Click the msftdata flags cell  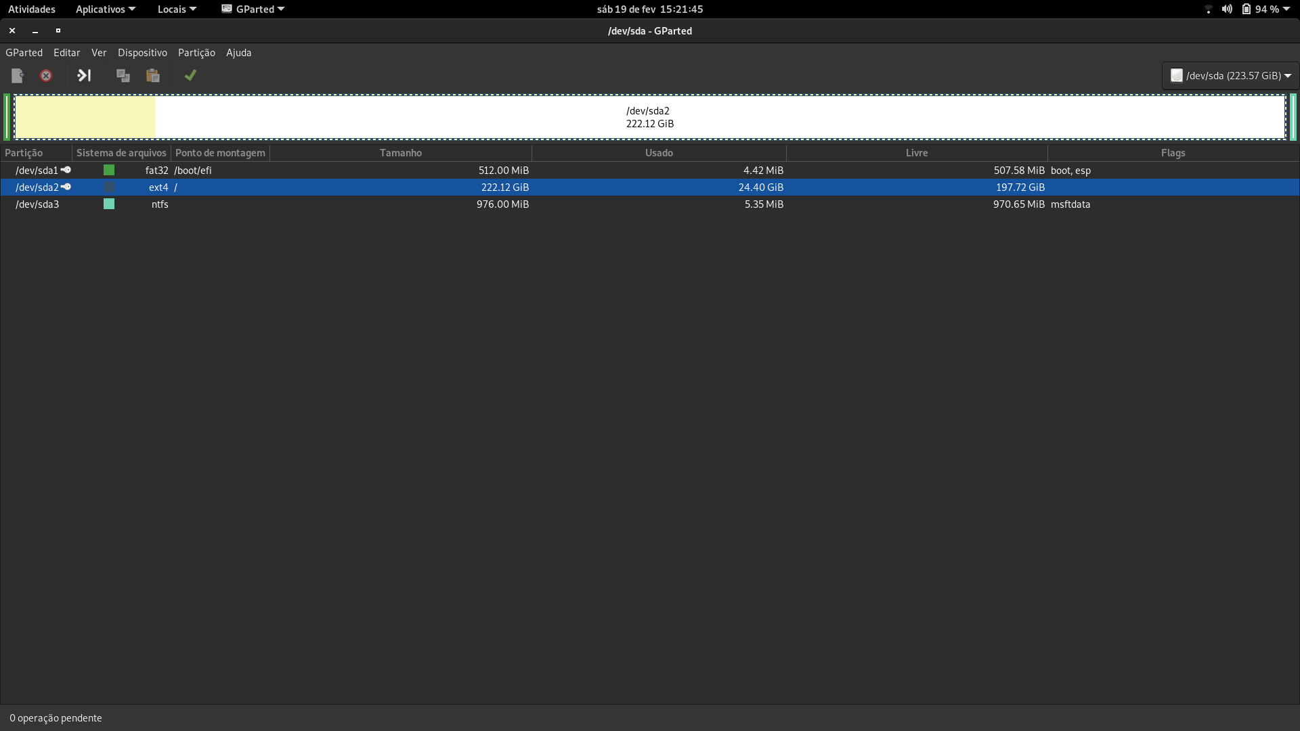click(1070, 204)
